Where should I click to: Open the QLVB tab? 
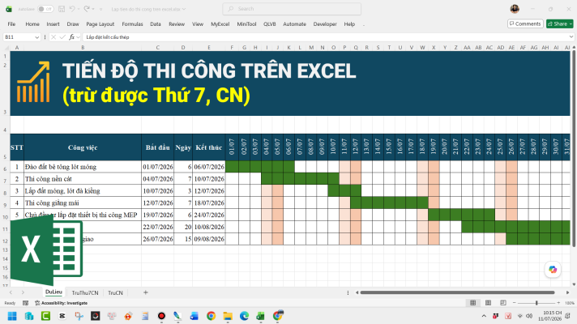[270, 24]
